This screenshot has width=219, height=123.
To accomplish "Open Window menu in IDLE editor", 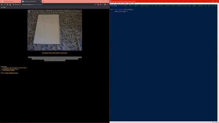I will pyautogui.click(x=130, y=3).
